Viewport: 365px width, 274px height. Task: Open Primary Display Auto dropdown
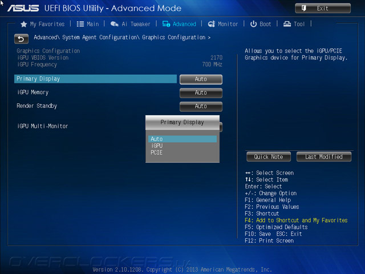pyautogui.click(x=201, y=79)
